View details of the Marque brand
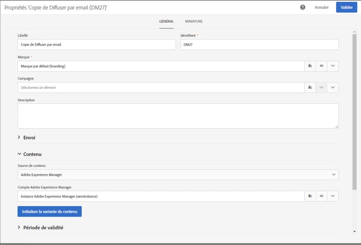The width and height of the screenshot is (361, 245). click(x=322, y=66)
